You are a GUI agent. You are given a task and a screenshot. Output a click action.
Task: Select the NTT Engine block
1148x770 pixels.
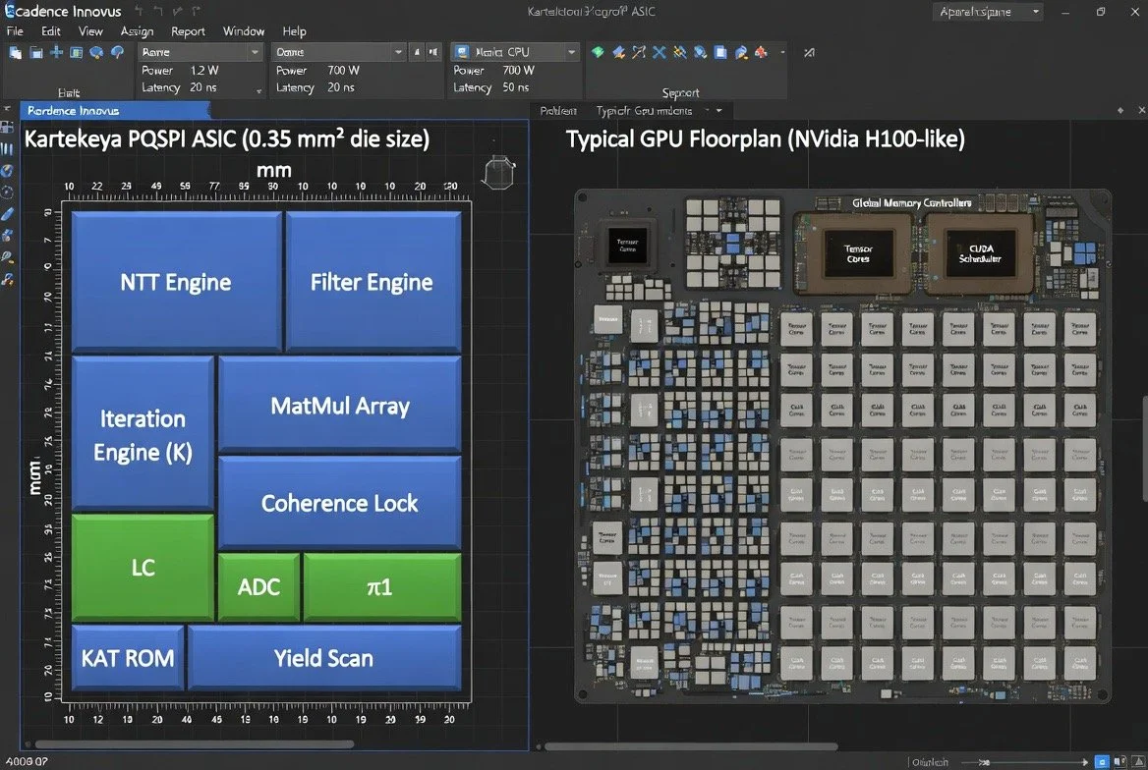[177, 282]
